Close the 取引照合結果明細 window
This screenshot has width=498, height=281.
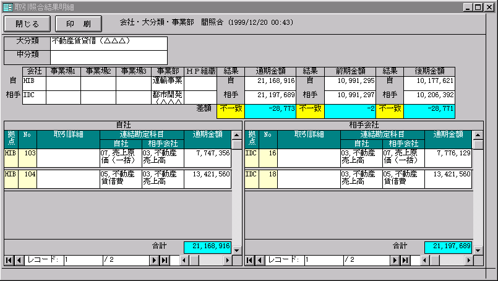[x=489, y=7]
